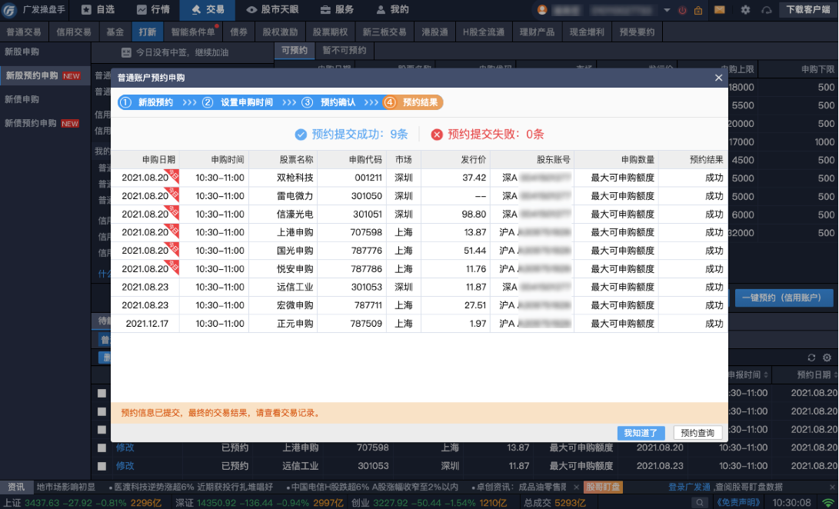This screenshot has height=509, width=839.
Task: Sort by the 预约日期 column arrows
Action: coord(835,374)
